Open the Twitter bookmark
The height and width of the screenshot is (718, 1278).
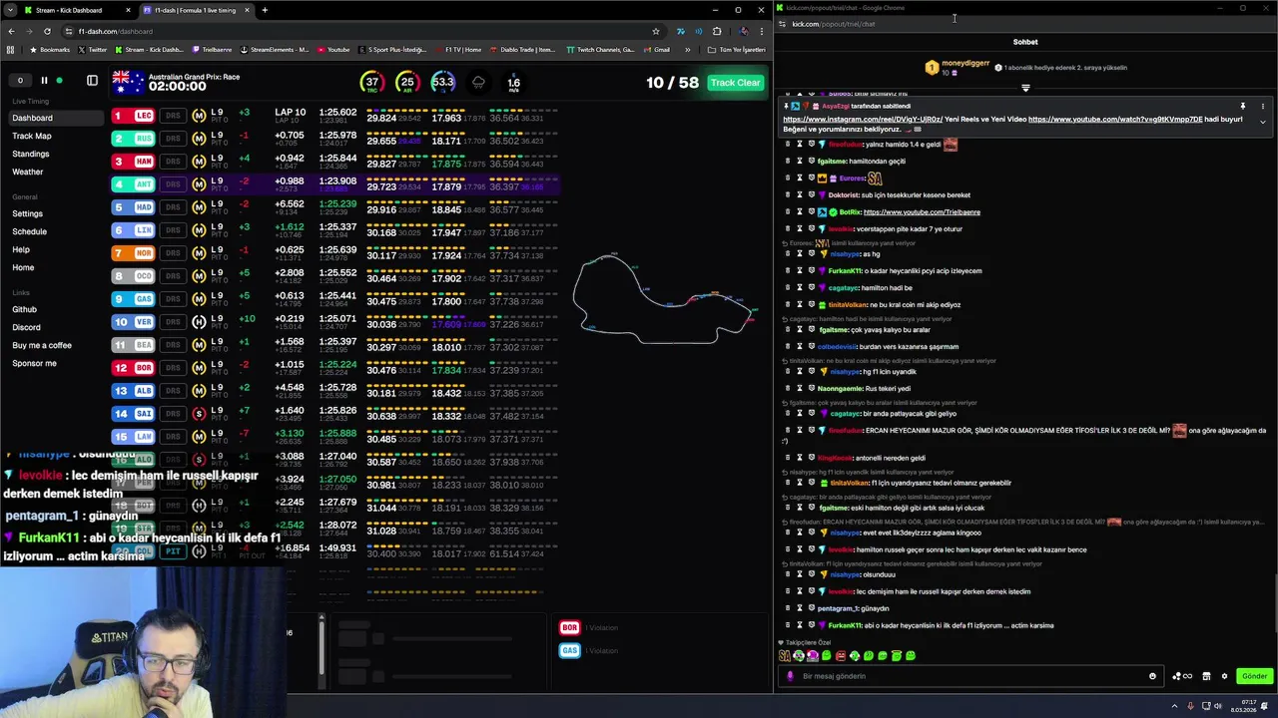point(93,49)
